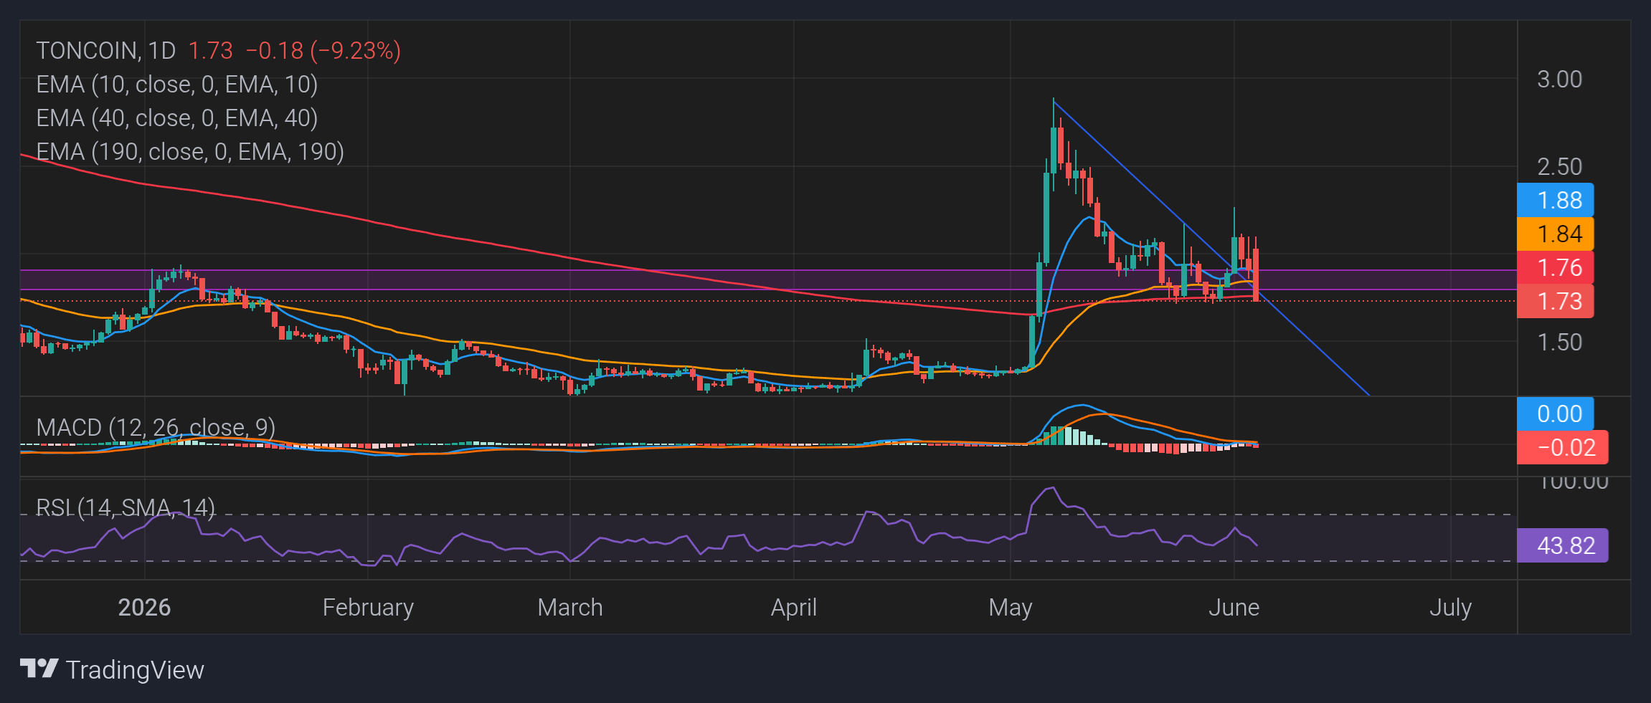
Task: Click the blue 0.00 MACD value tag
Action: (x=1556, y=413)
